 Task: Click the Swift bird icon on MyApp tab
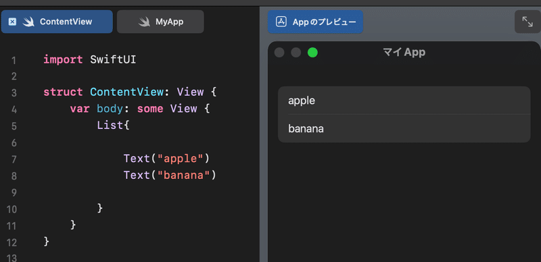pyautogui.click(x=144, y=22)
